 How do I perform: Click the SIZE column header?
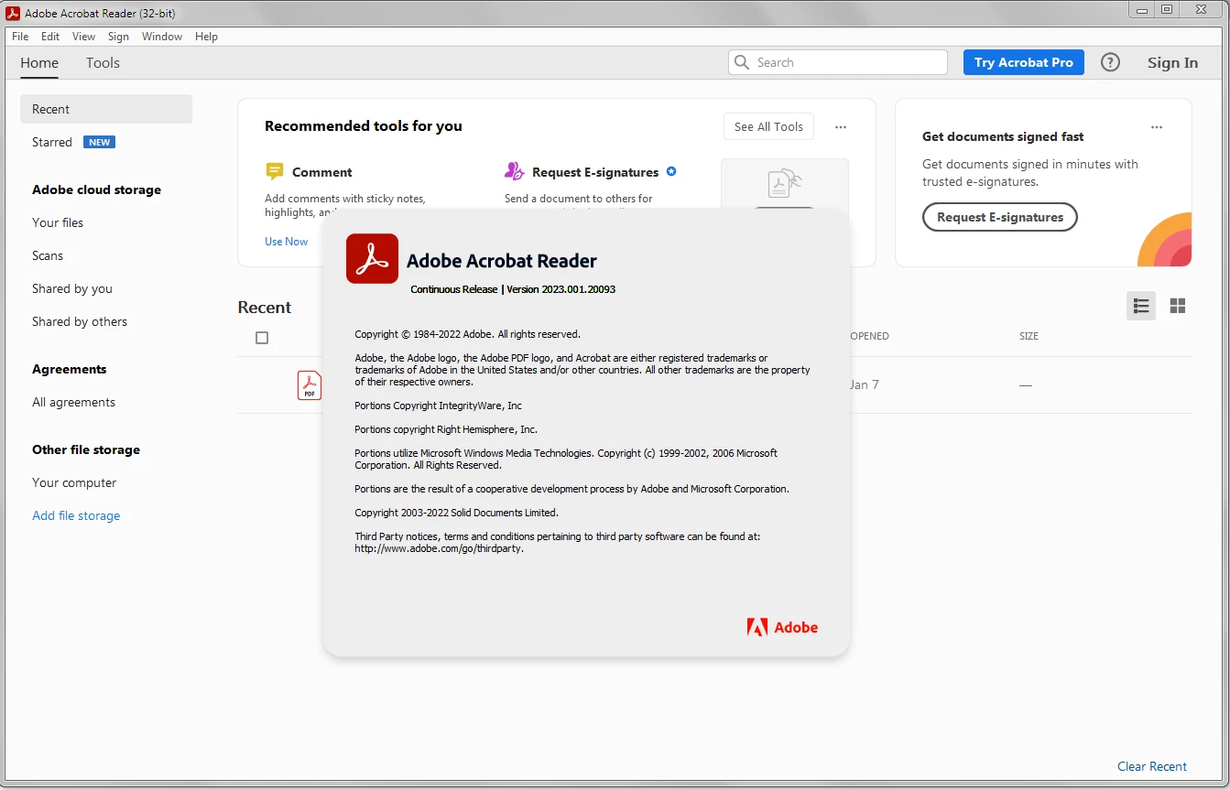pyautogui.click(x=1029, y=336)
